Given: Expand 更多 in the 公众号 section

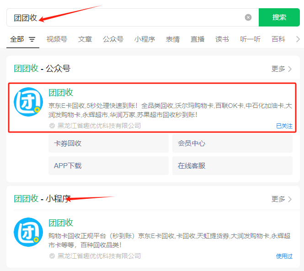Looking at the screenshot, I should [281, 69].
